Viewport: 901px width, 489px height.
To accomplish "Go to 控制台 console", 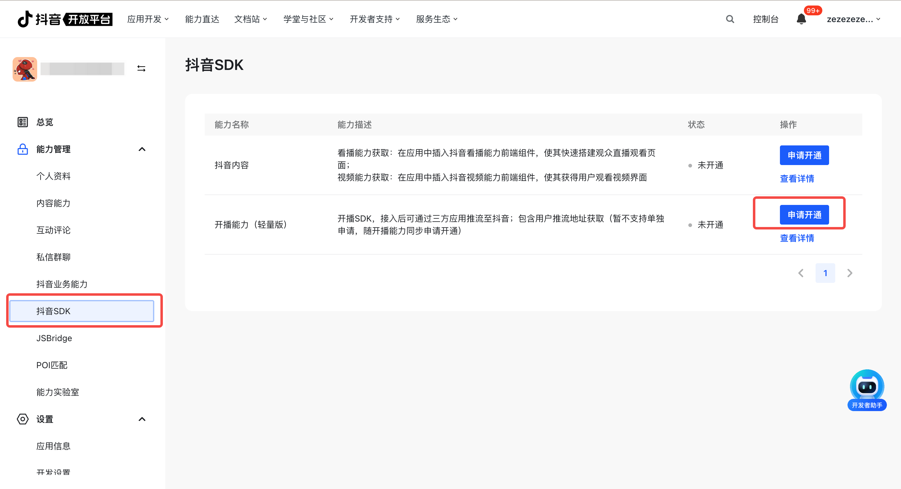I will click(x=766, y=19).
